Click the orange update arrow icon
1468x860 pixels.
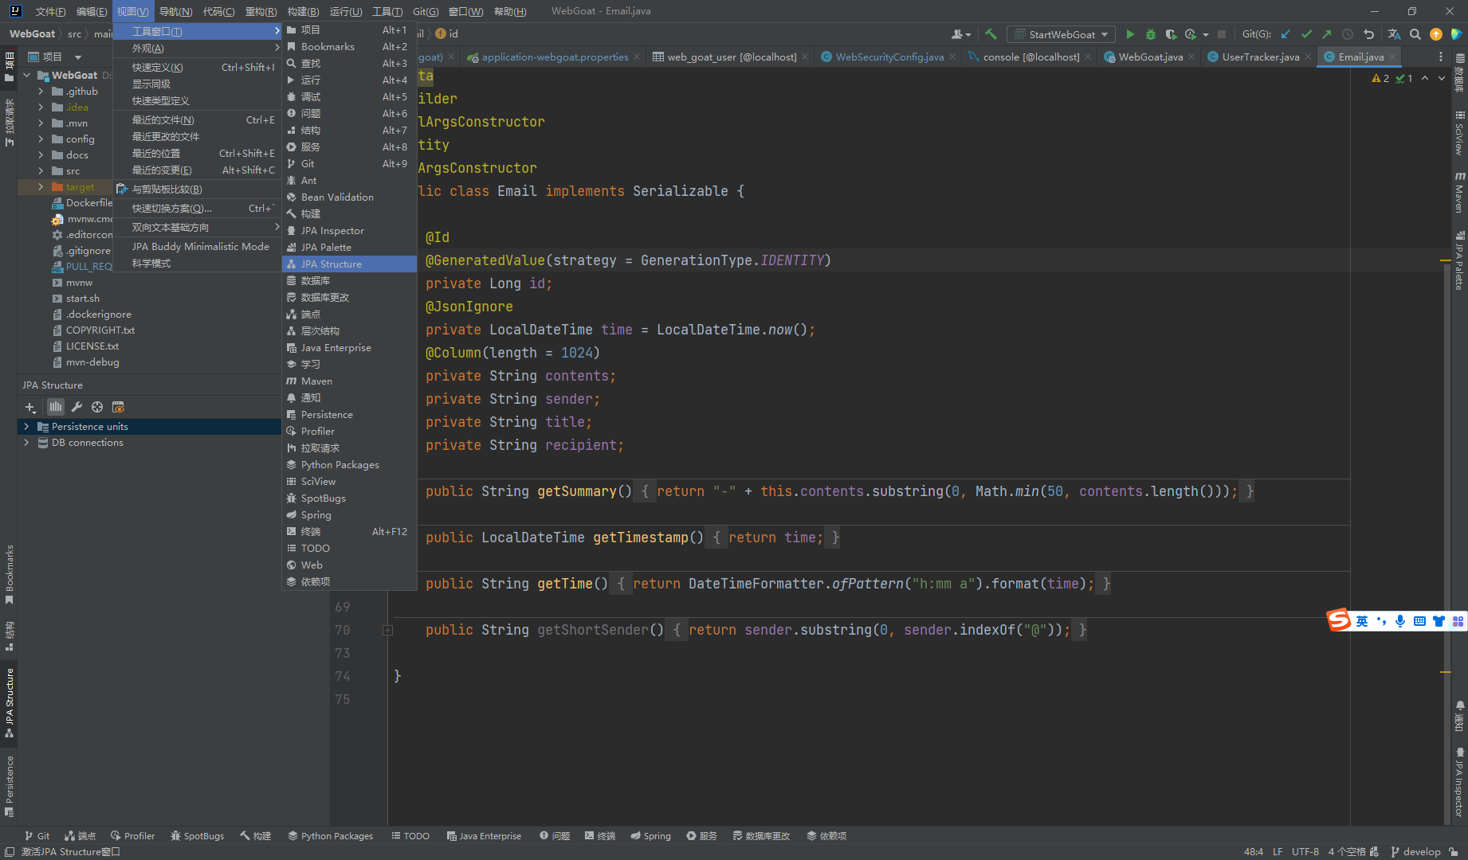click(x=1436, y=34)
